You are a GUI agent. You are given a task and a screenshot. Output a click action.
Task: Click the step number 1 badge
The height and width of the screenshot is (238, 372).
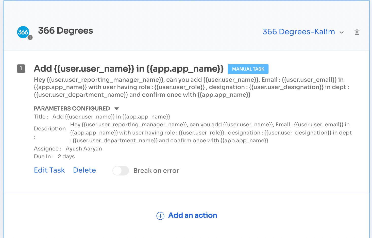pyautogui.click(x=21, y=69)
